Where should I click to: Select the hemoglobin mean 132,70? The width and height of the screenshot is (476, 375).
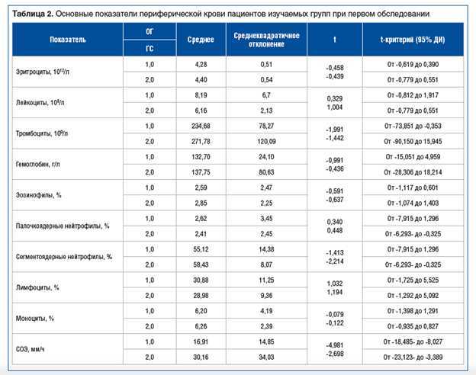[x=201, y=157]
